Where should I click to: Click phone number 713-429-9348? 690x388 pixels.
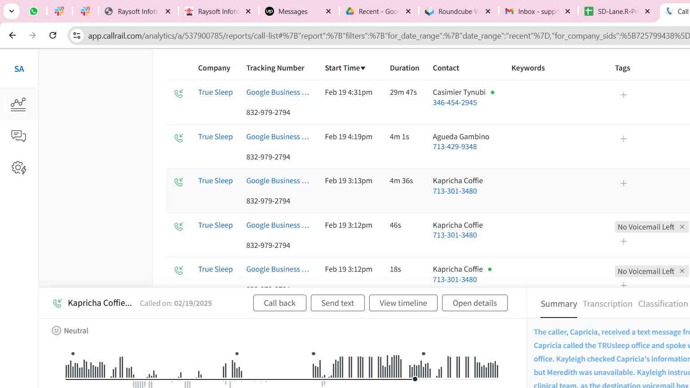[455, 146]
